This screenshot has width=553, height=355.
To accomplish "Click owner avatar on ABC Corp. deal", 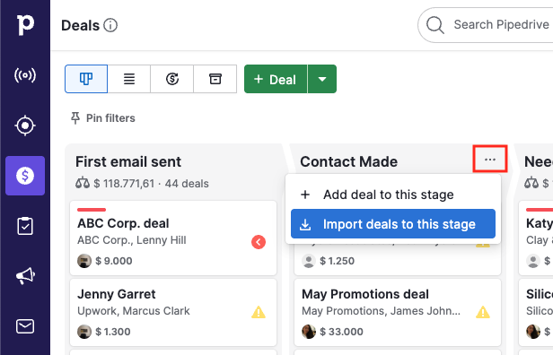I will (x=84, y=261).
